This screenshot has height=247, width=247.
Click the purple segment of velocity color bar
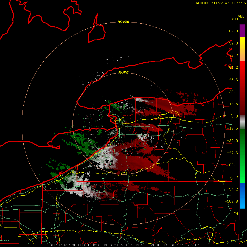click(x=242, y=30)
